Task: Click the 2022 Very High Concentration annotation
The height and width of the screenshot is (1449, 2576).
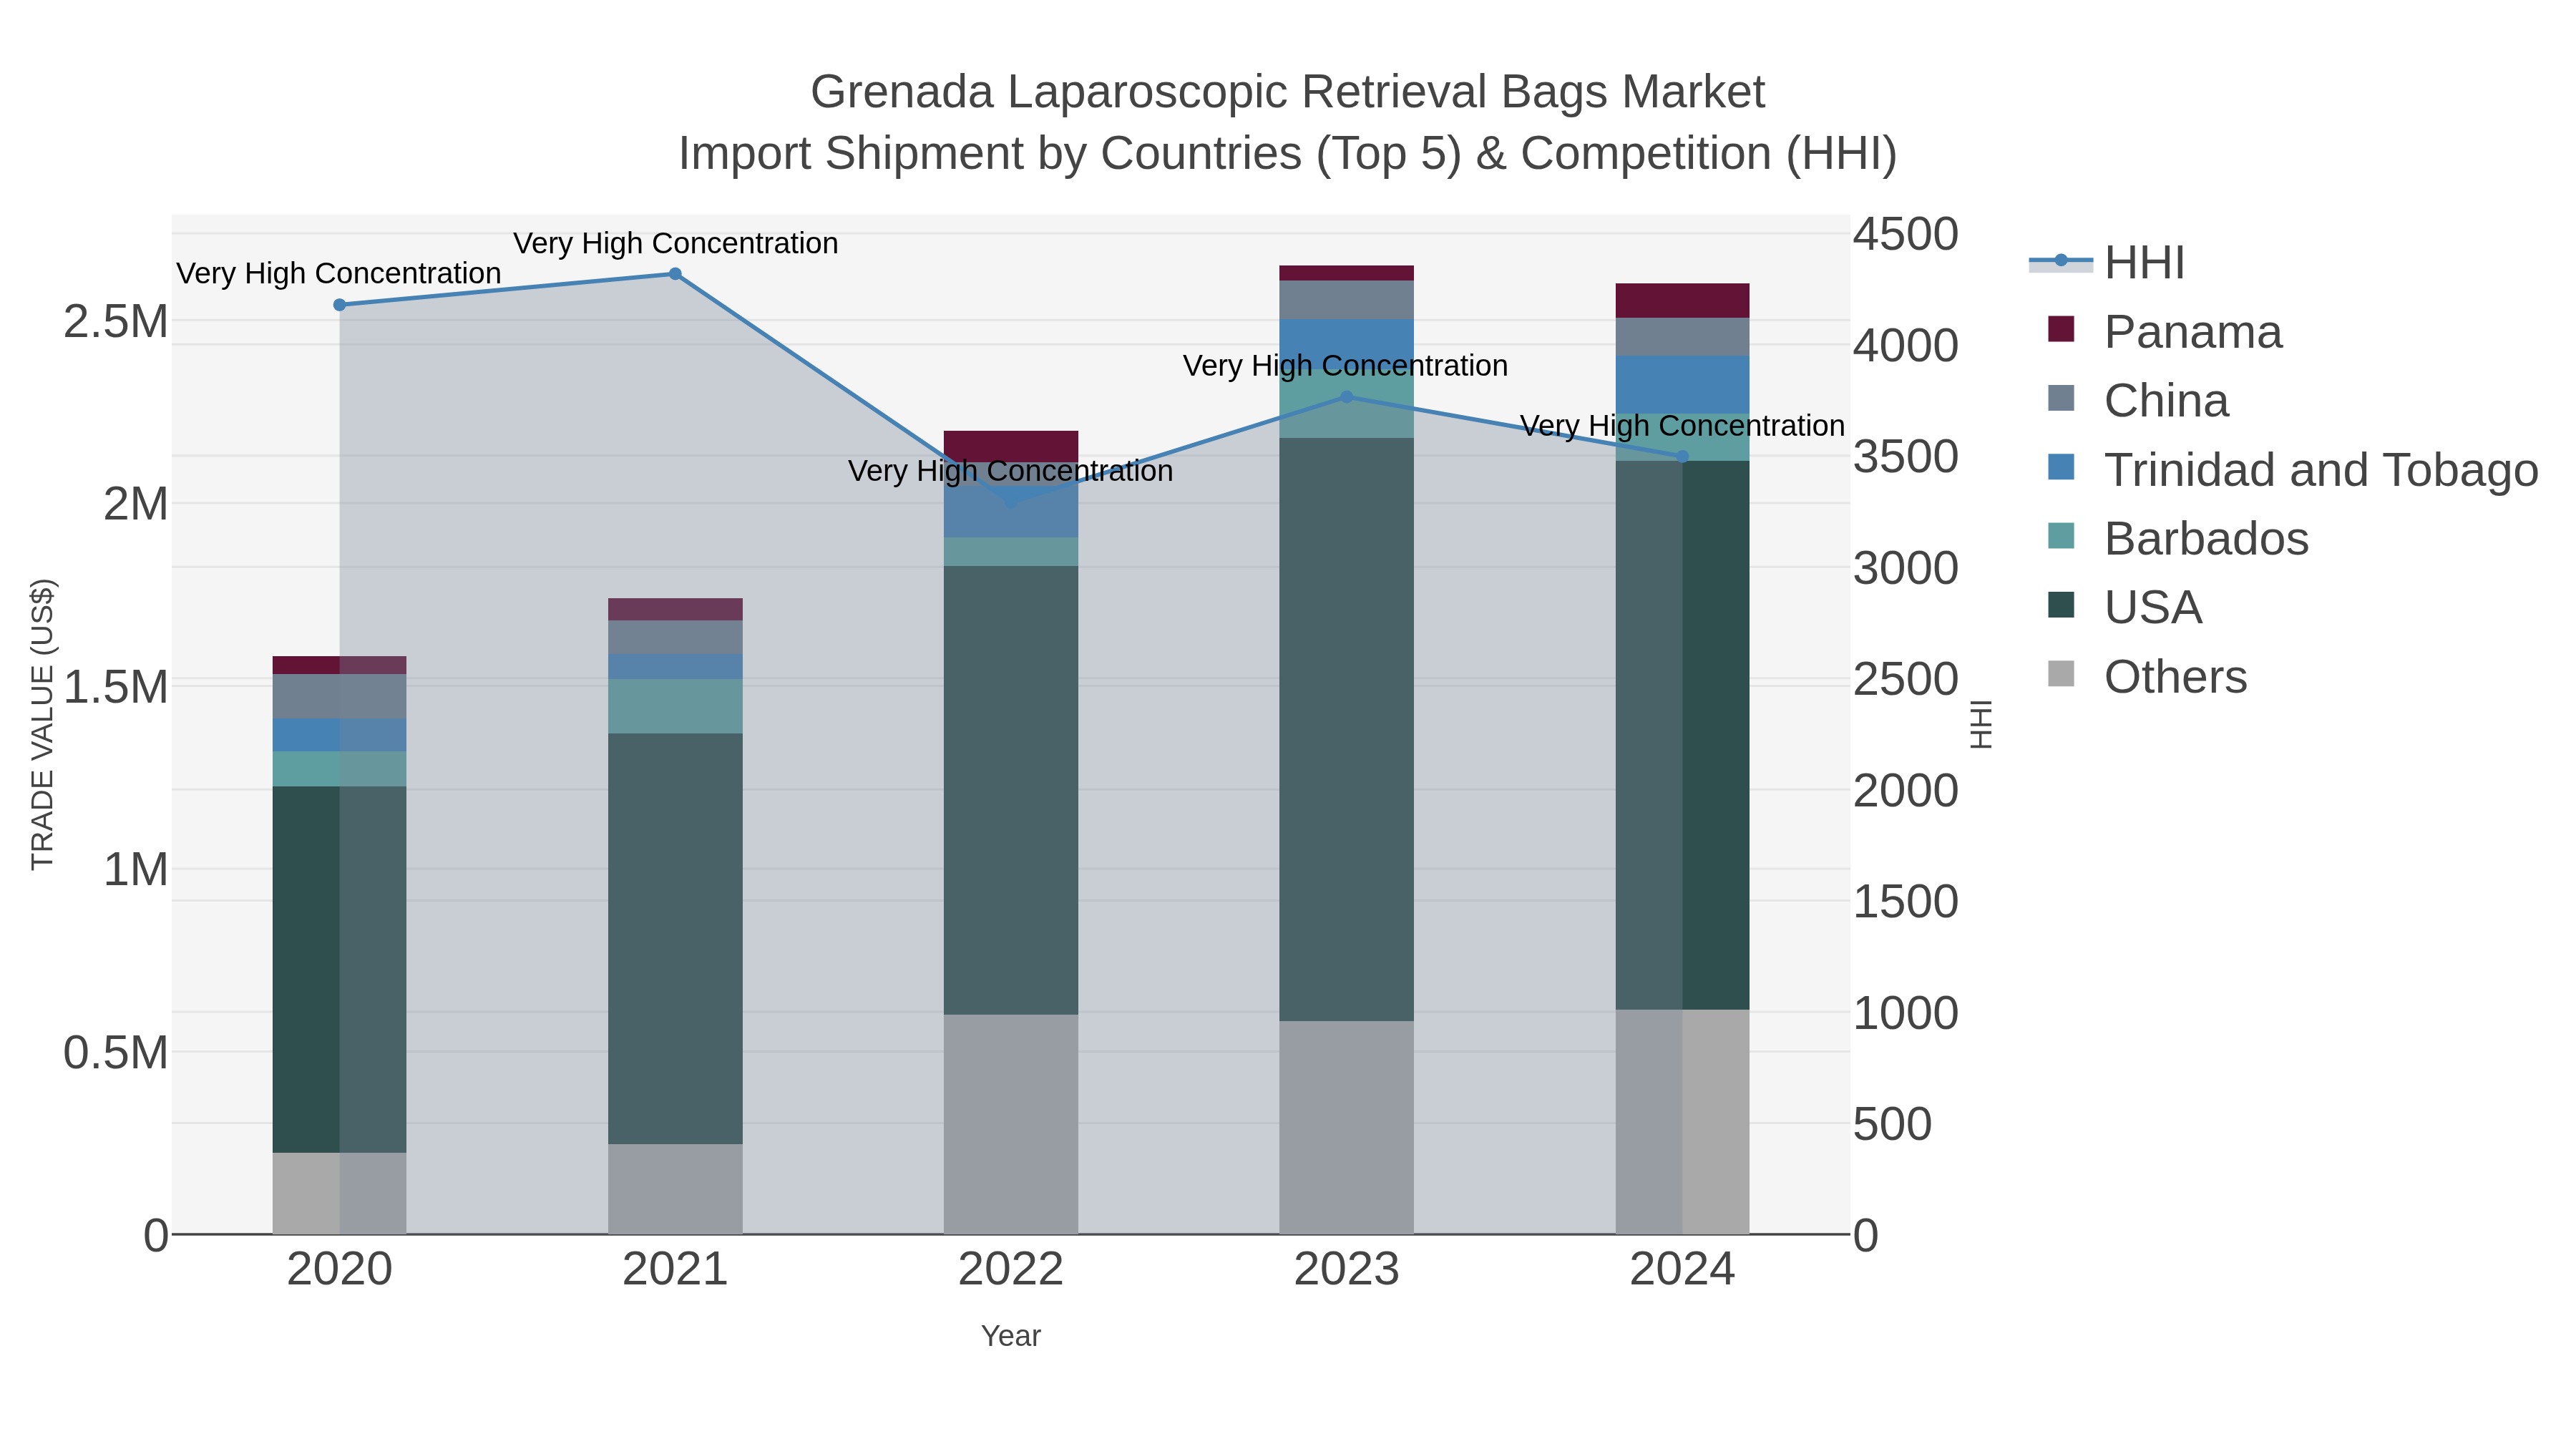Action: coord(1011,471)
